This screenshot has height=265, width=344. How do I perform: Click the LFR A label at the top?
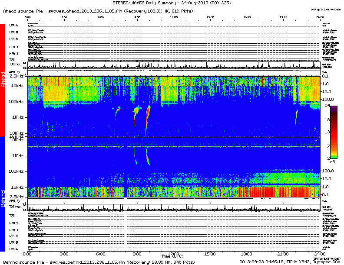[13, 26]
